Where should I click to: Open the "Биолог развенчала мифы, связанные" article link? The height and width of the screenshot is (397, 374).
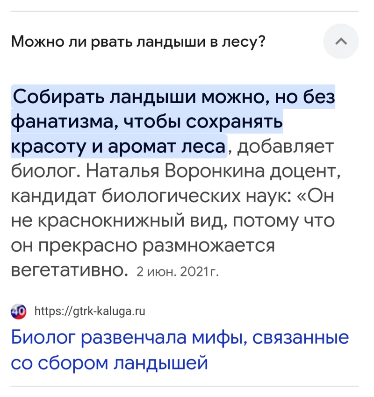(x=180, y=338)
